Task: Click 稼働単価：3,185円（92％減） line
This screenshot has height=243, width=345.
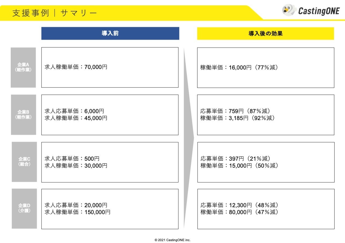Action: tap(238, 118)
